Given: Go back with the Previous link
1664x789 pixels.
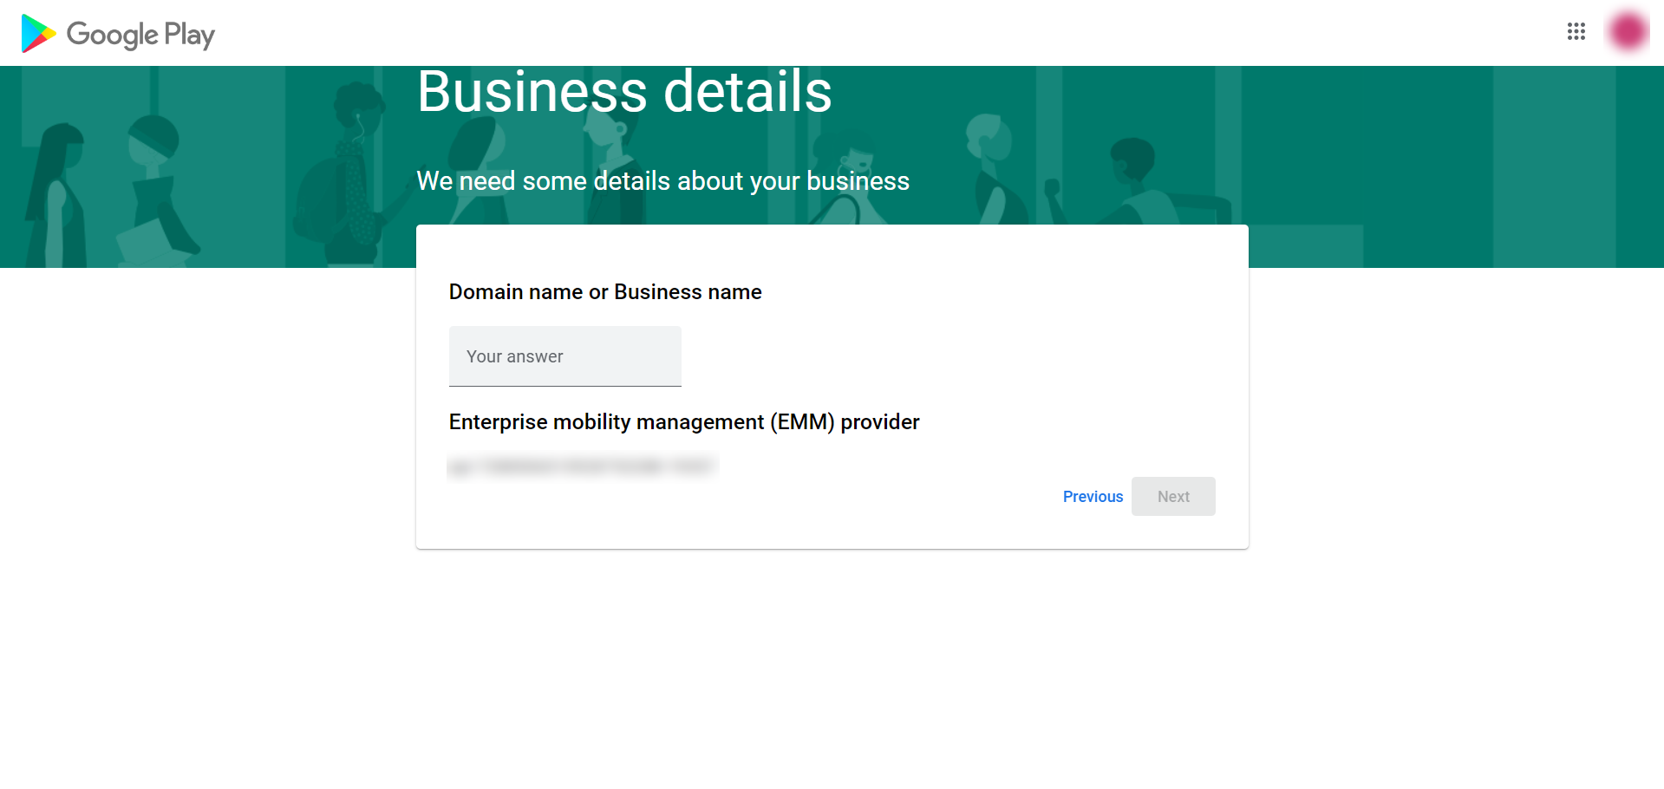Looking at the screenshot, I should 1093,497.
